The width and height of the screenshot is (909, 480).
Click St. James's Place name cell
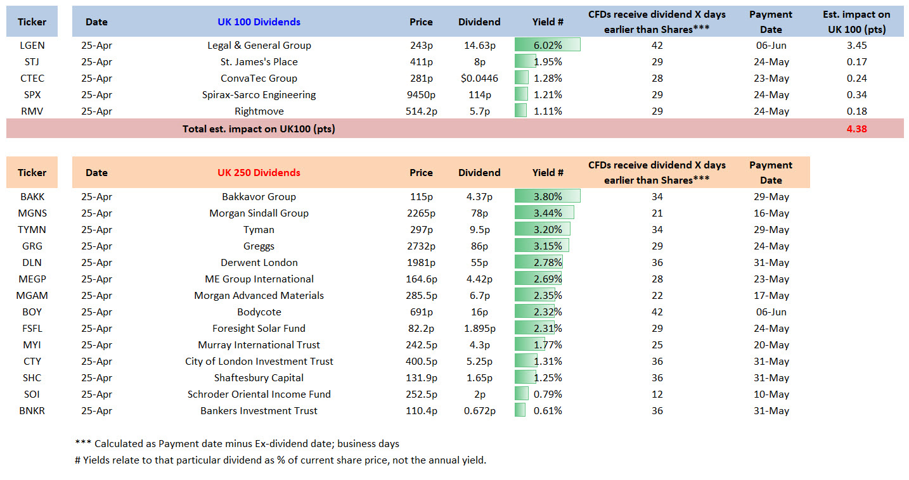[259, 61]
